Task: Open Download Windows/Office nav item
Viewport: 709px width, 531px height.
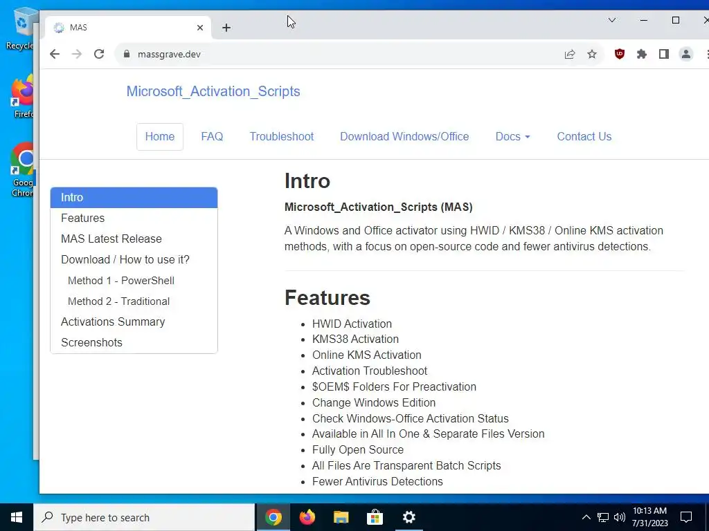Action: coord(404,136)
